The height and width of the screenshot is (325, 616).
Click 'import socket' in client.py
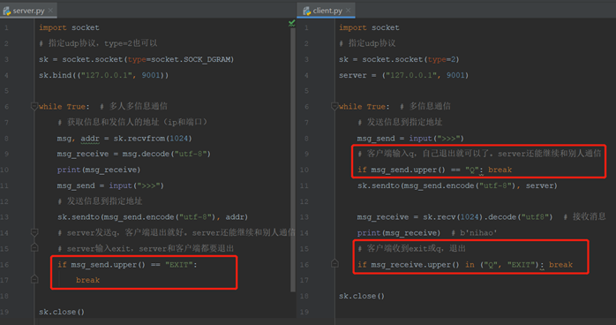(369, 27)
